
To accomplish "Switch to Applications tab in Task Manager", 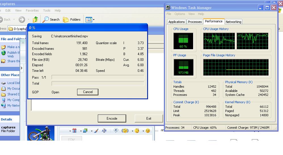I will click(x=176, y=22).
